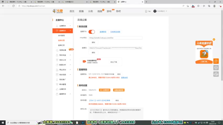Collapse 直播相关 section chevron

(x=70, y=31)
